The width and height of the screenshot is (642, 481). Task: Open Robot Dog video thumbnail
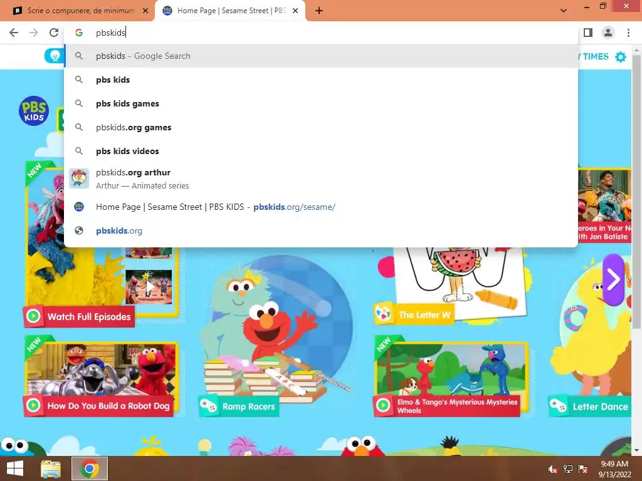pyautogui.click(x=102, y=370)
